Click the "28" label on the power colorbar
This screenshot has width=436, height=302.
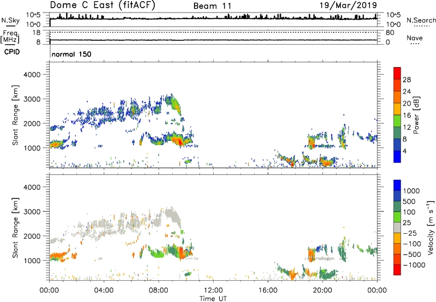point(407,80)
